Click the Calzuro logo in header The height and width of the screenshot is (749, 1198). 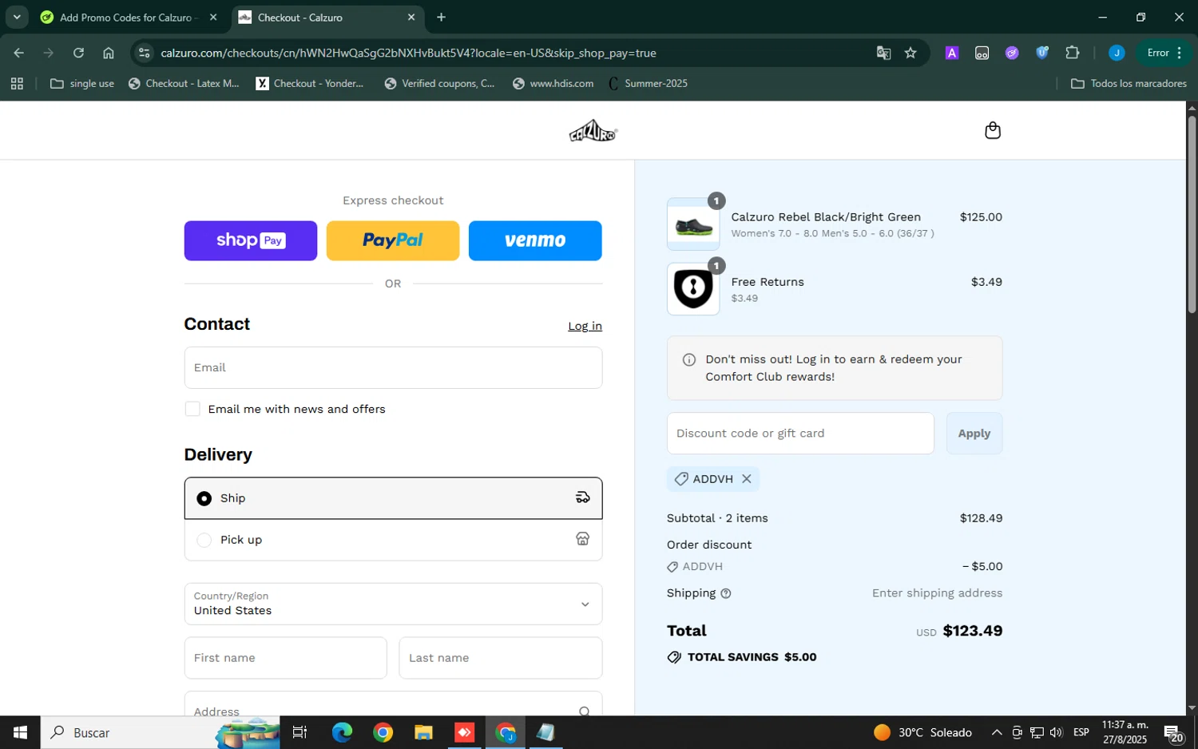593,131
